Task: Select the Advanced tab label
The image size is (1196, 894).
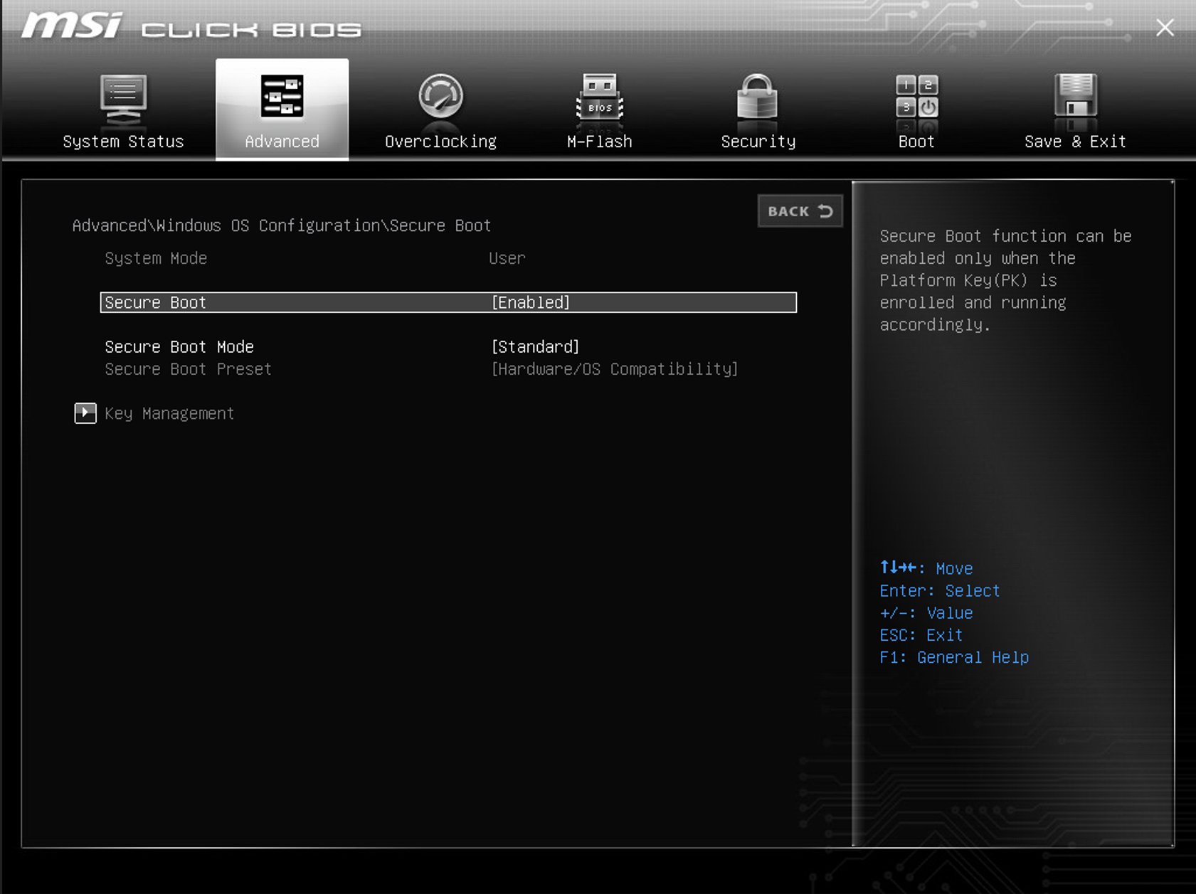Action: tap(282, 142)
